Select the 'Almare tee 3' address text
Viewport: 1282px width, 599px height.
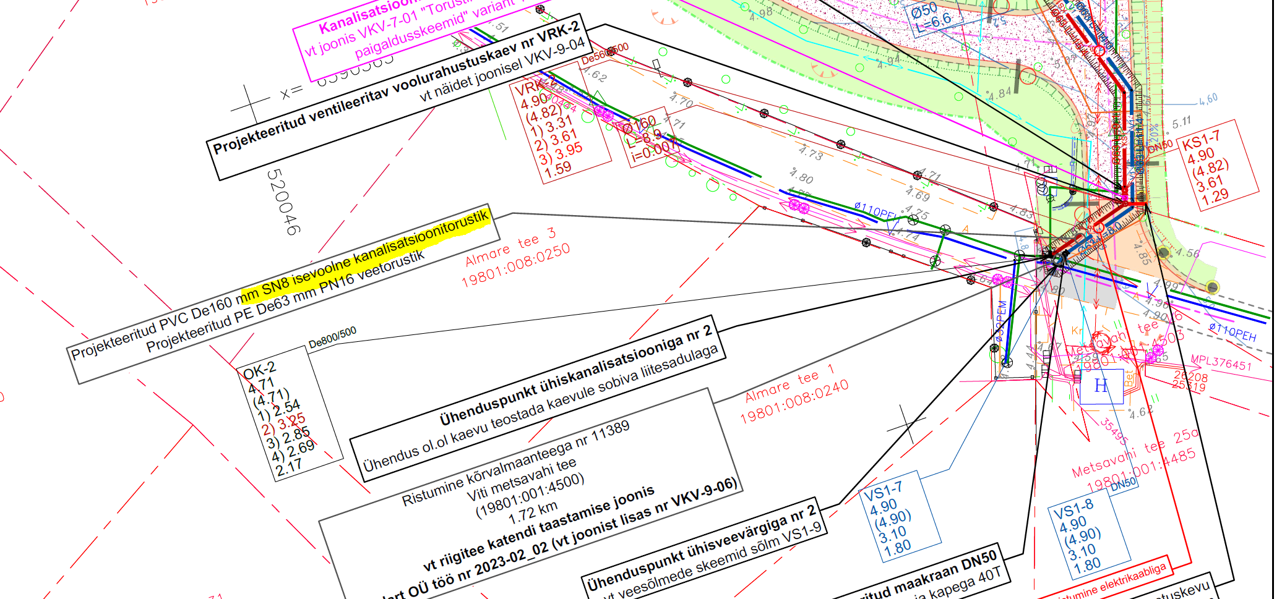point(510,247)
